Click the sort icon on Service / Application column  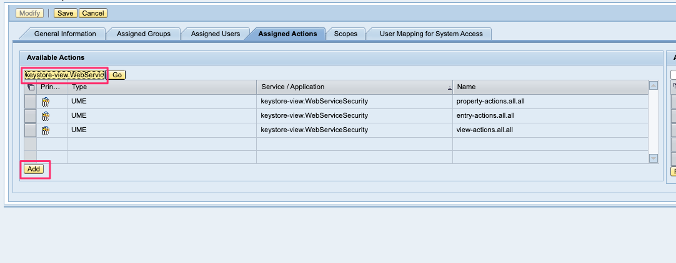point(449,88)
